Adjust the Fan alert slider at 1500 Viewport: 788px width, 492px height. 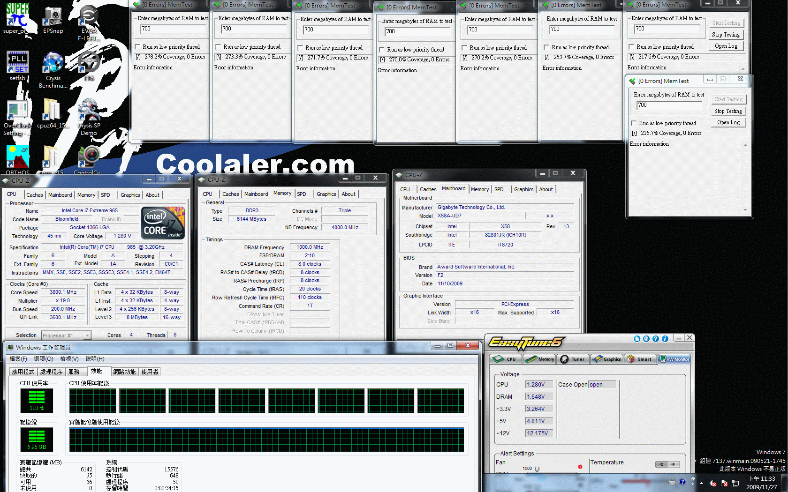(537, 469)
